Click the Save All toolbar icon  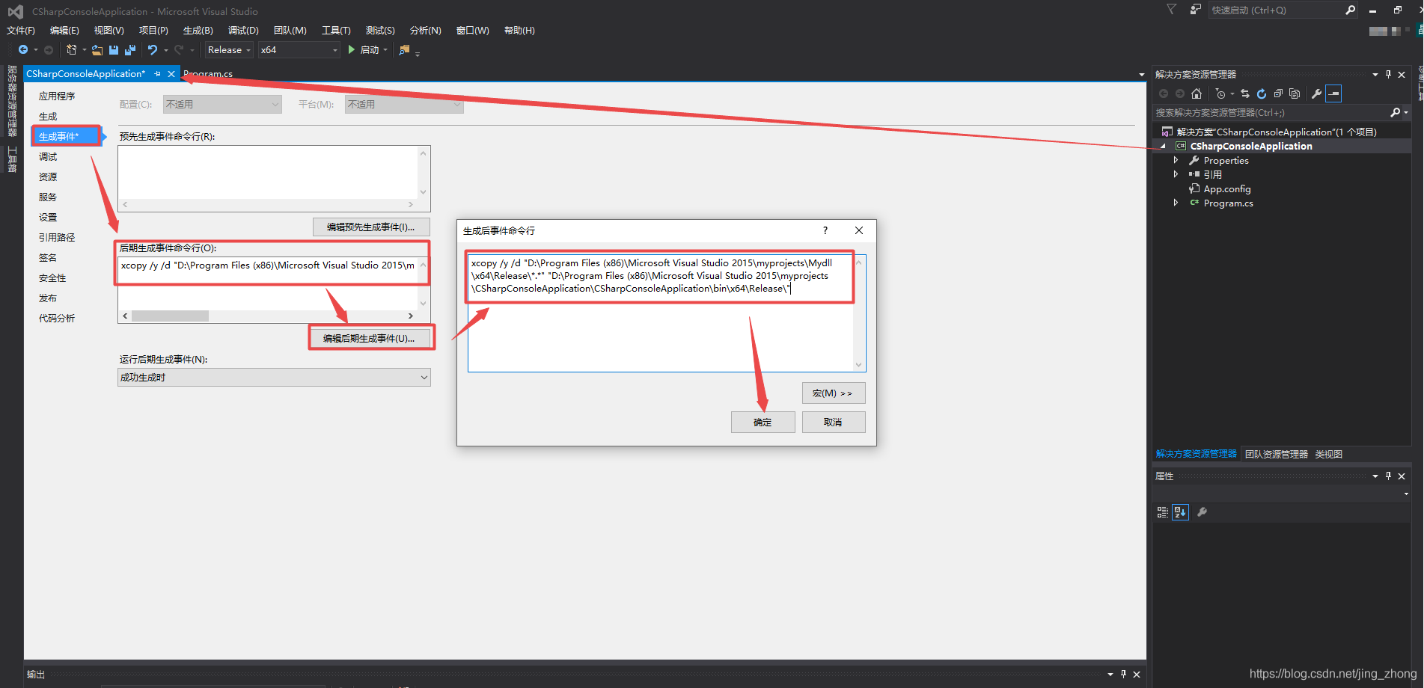pos(130,50)
